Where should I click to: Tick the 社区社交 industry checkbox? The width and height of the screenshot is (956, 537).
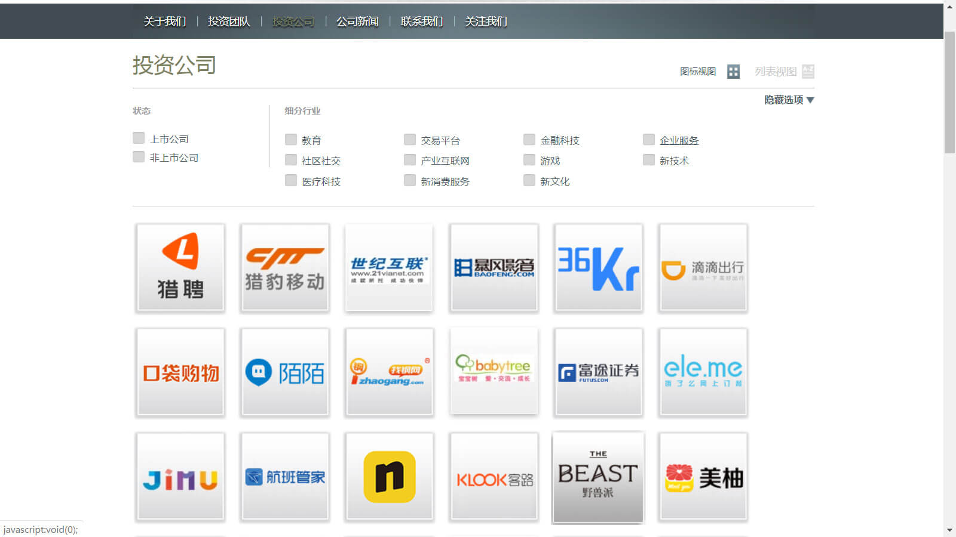[x=291, y=159]
